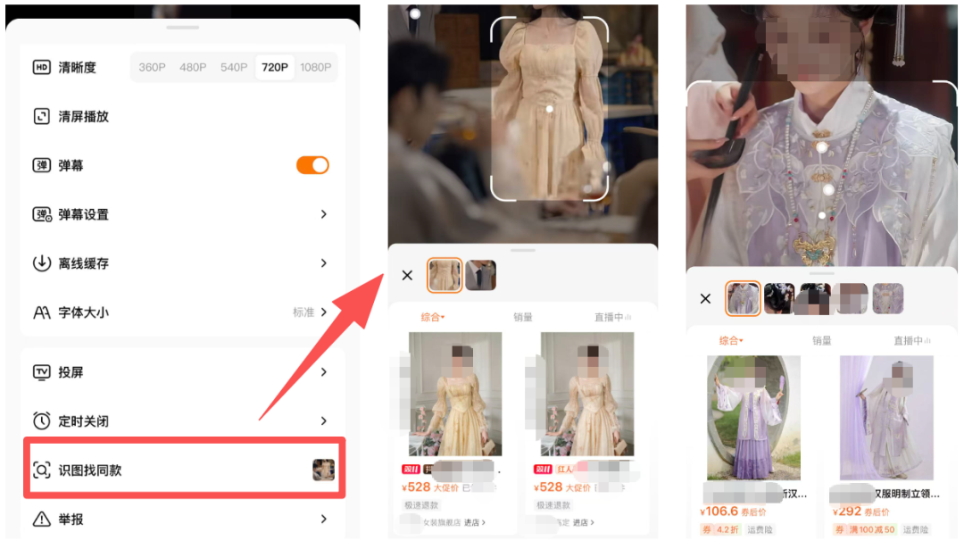
Task: Open 离线缓存 menu row
Action: click(183, 263)
